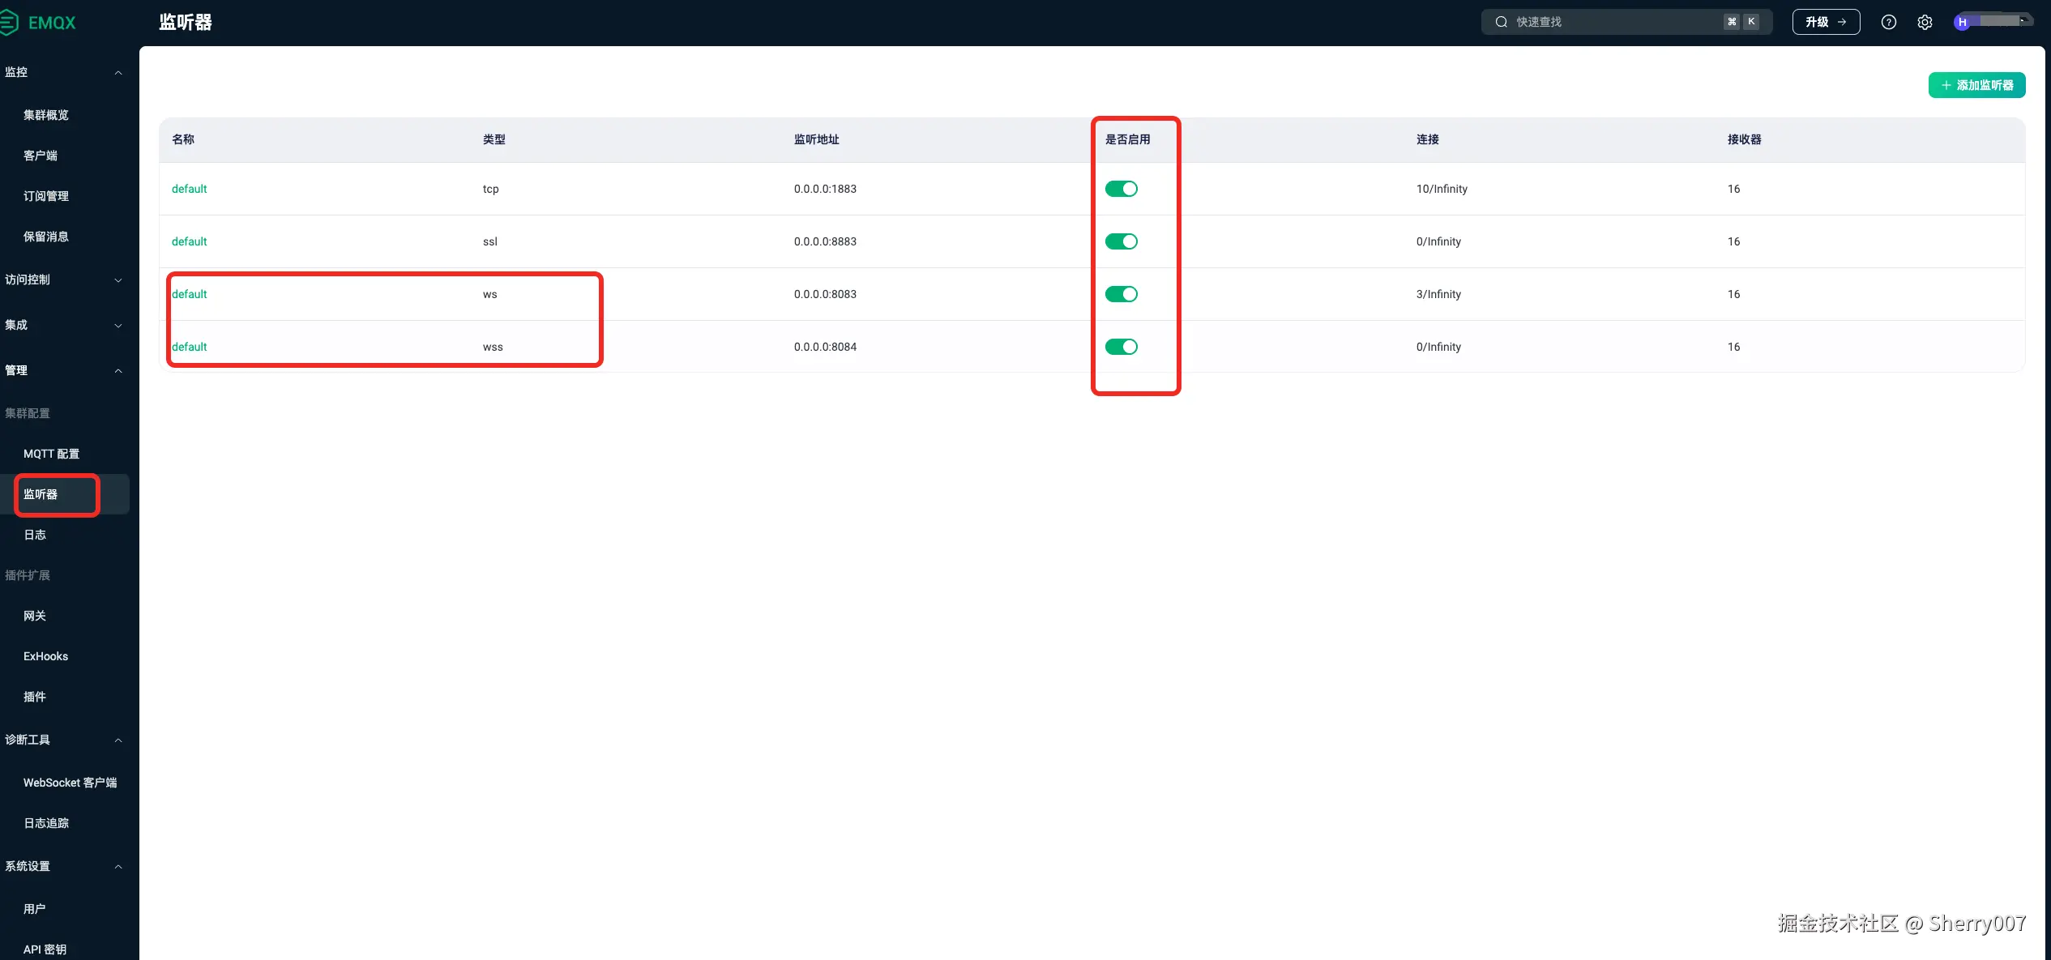Click the K keyboard shortcut badge
Image resolution: width=2051 pixels, height=960 pixels.
point(1751,22)
